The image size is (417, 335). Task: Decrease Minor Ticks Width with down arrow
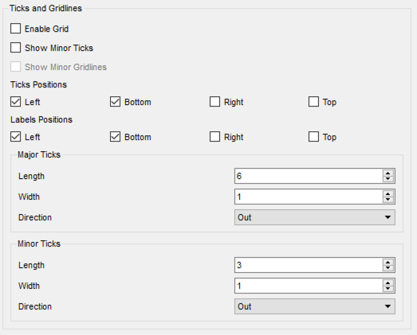(388, 289)
